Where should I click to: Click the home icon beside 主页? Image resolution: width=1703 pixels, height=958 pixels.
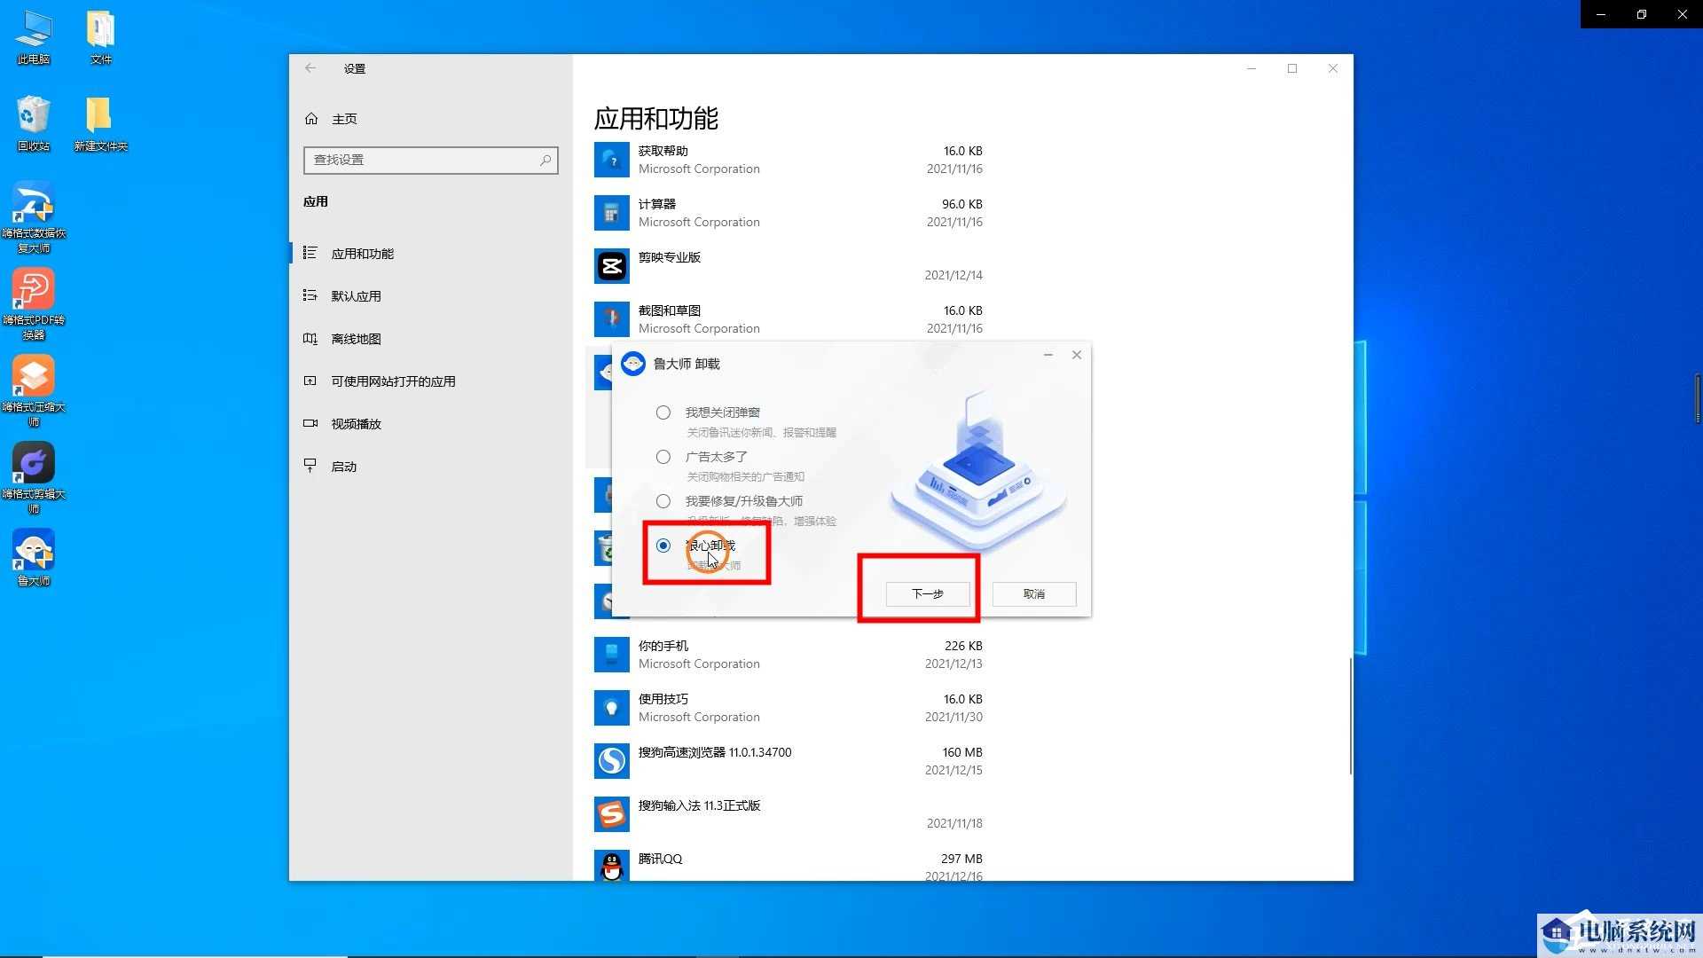(310, 119)
